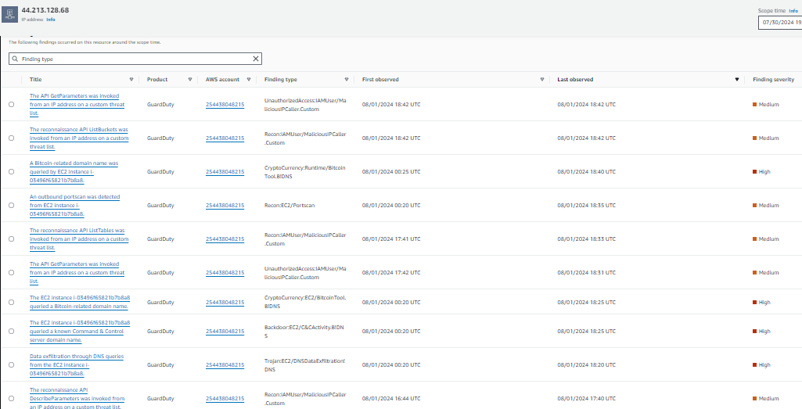802x409 pixels.
Task: Open the Info link next to IP address
Action: tap(51, 20)
